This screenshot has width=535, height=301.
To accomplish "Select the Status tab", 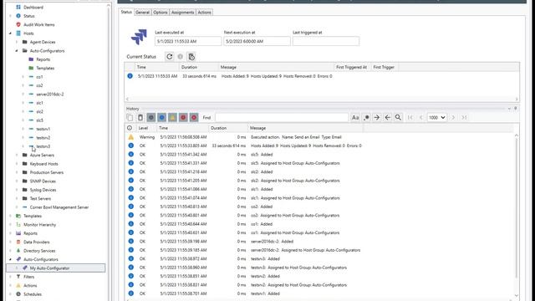I will [x=126, y=12].
